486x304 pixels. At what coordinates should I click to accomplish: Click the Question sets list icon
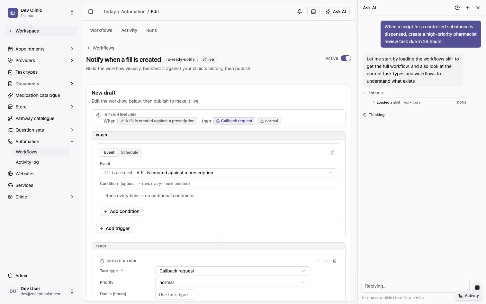click(10, 130)
